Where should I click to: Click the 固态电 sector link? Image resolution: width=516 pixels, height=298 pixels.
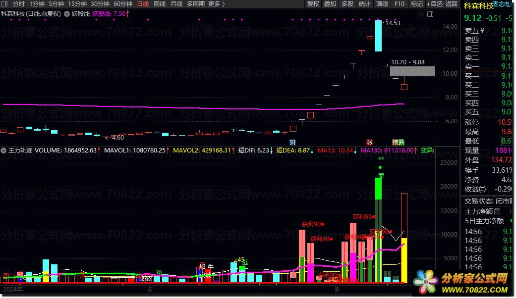pos(503,4)
